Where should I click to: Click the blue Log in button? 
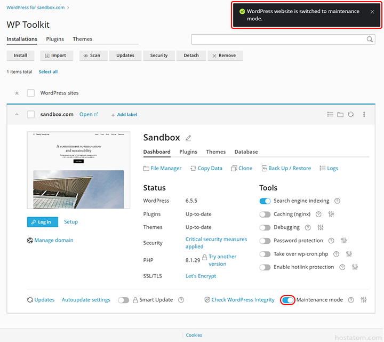(x=42, y=222)
